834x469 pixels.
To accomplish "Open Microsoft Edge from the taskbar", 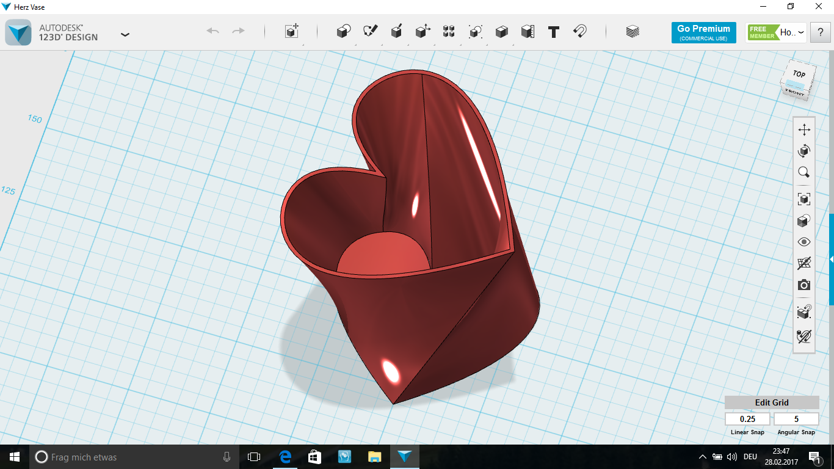I will coord(285,457).
